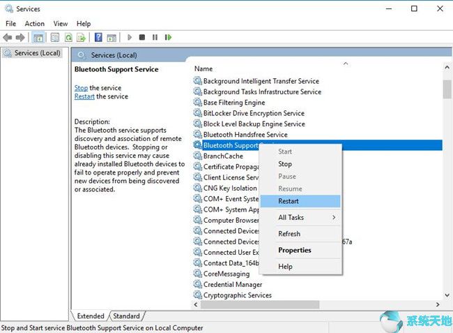Click the gear icon beside CoreMessaging

click(198, 274)
